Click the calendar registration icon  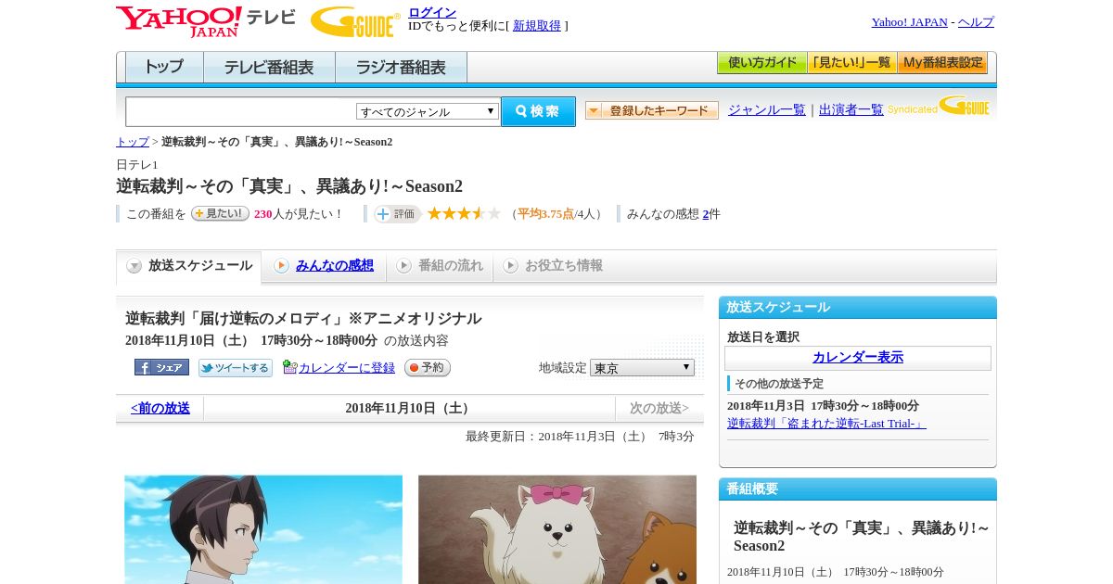click(289, 367)
